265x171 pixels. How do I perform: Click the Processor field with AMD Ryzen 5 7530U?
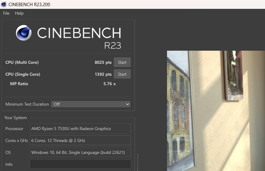(80, 129)
